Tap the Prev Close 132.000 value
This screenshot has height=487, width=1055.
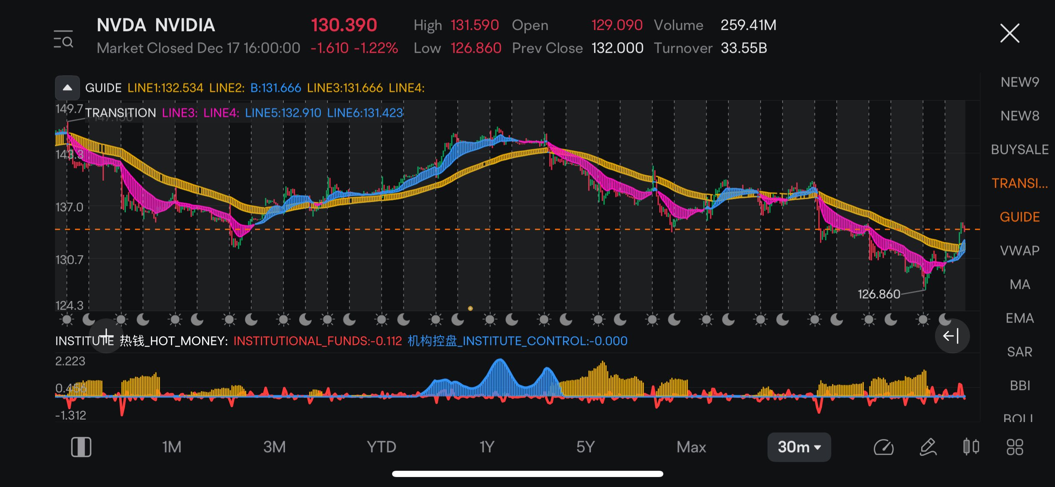(x=617, y=48)
